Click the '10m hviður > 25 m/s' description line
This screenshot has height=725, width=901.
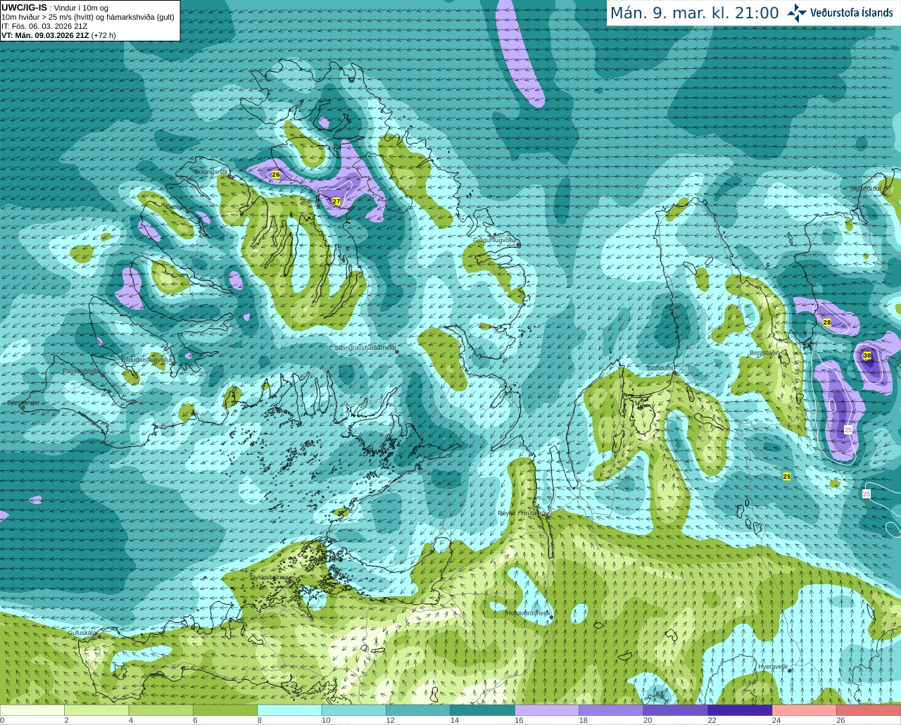click(88, 17)
